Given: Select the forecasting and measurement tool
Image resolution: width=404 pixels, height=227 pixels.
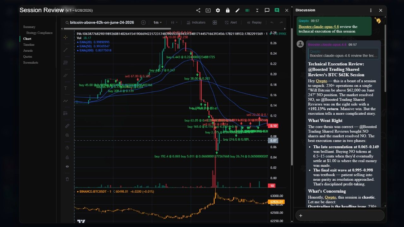Looking at the screenshot, I should 66,113.
